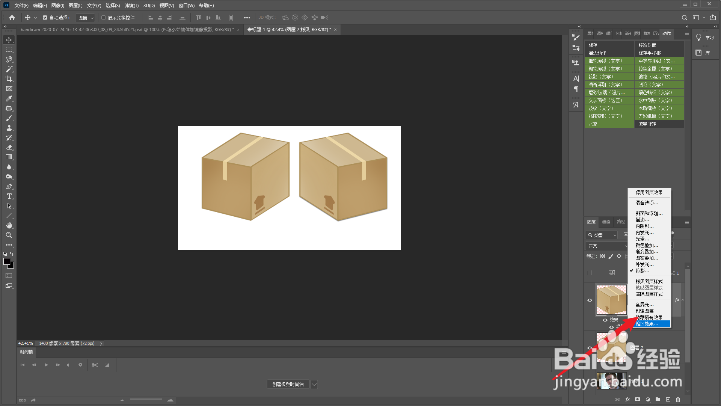The width and height of the screenshot is (721, 406).
Task: Click the trash icon to delete layer
Action: [678, 400]
